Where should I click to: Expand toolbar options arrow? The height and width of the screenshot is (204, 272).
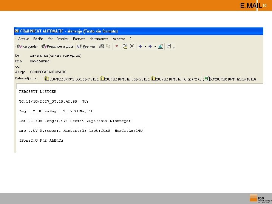174,48
